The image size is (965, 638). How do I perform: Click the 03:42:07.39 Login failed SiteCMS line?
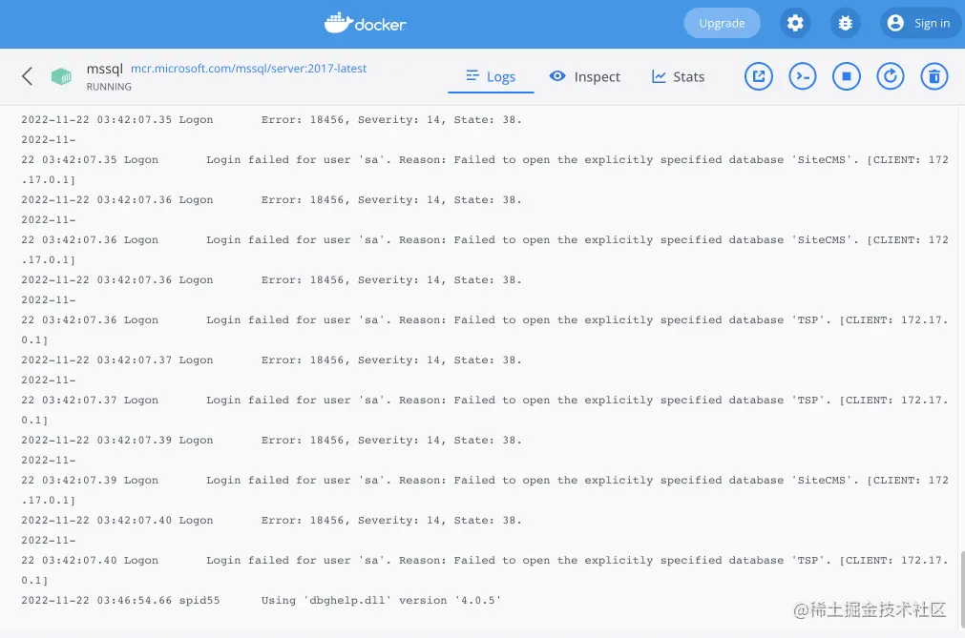tap(485, 480)
